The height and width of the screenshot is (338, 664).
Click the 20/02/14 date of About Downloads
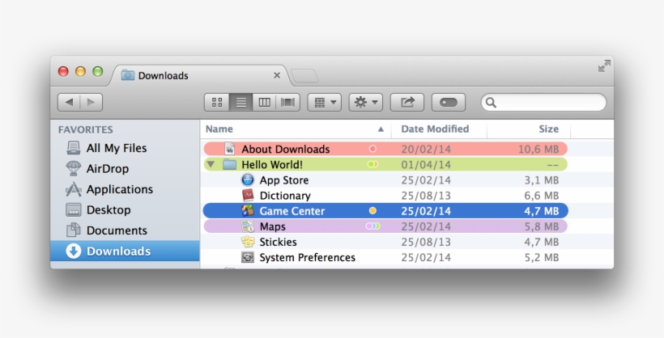click(426, 150)
